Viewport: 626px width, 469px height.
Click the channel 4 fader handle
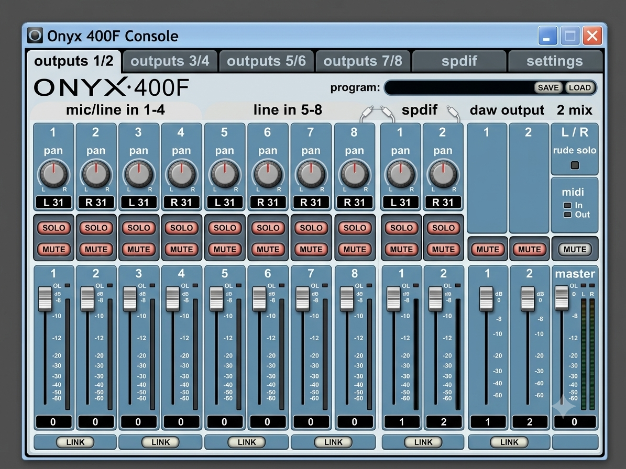(173, 298)
